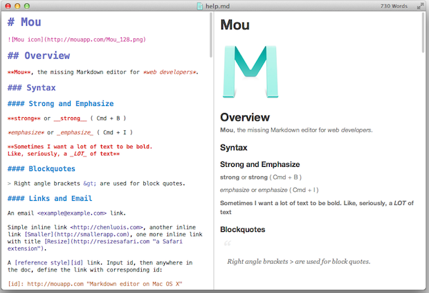Viewport: 429px width, 293px height.
Task: Click '> Right angle brackets &gt;' source line
Action: click(x=96, y=184)
